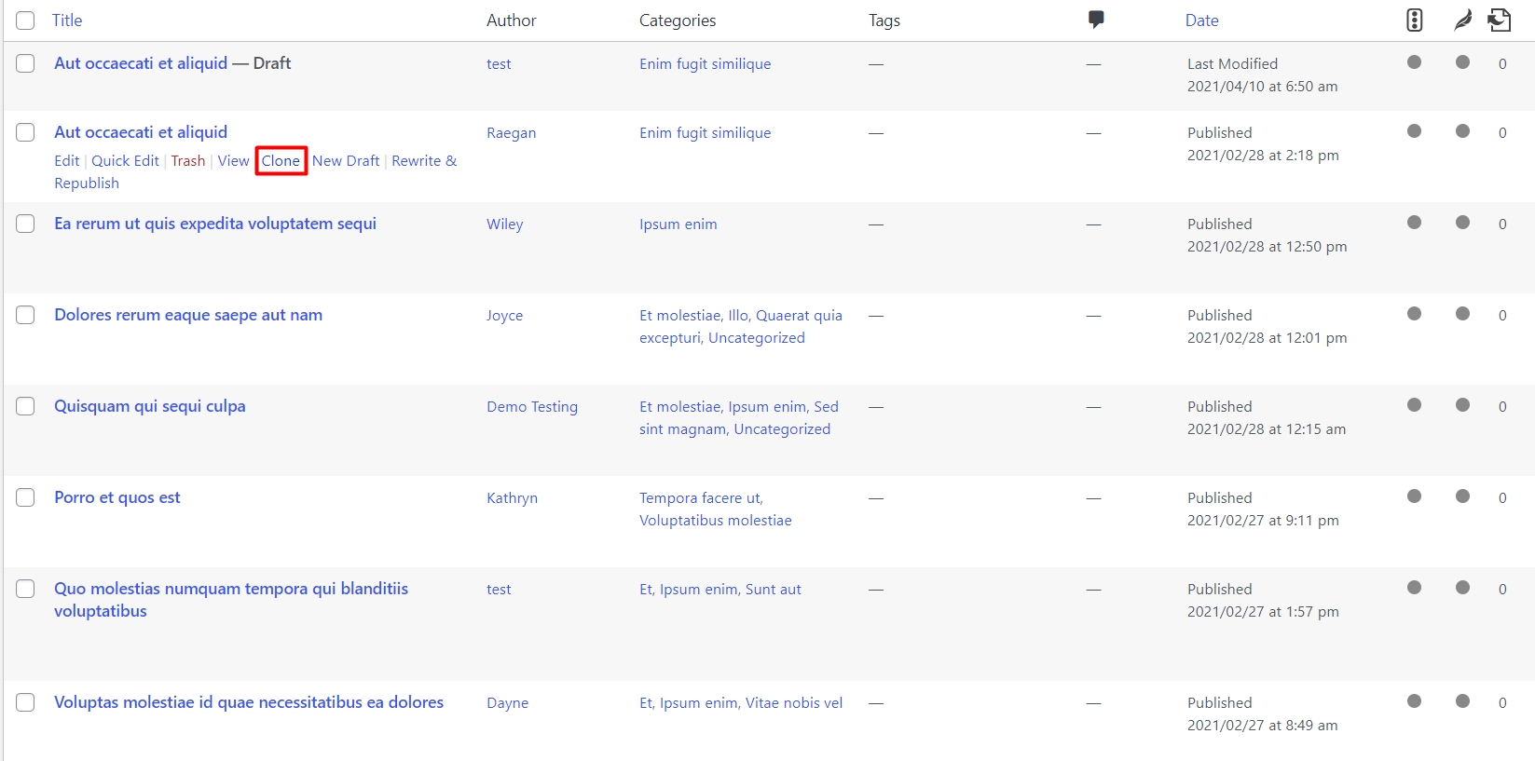The image size is (1535, 761).
Task: Filter by 'Sed sint magnam' category
Action: tap(739, 417)
